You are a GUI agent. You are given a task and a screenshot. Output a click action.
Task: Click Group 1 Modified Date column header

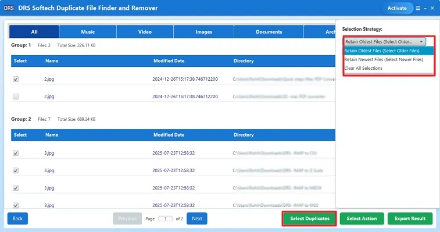click(169, 60)
